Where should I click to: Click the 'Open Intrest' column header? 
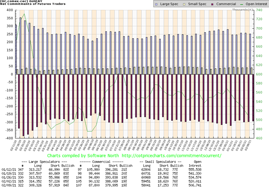[x=196, y=163]
